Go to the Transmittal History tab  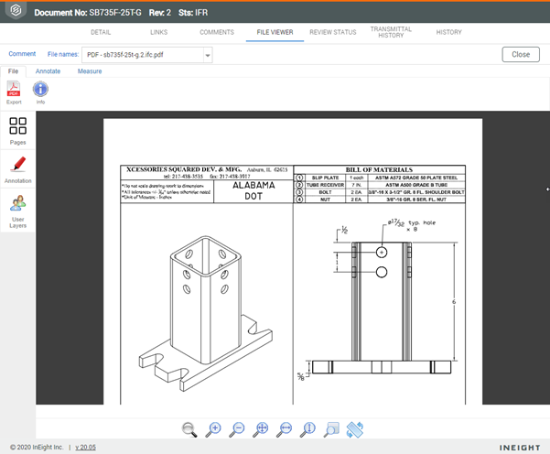[x=391, y=32]
